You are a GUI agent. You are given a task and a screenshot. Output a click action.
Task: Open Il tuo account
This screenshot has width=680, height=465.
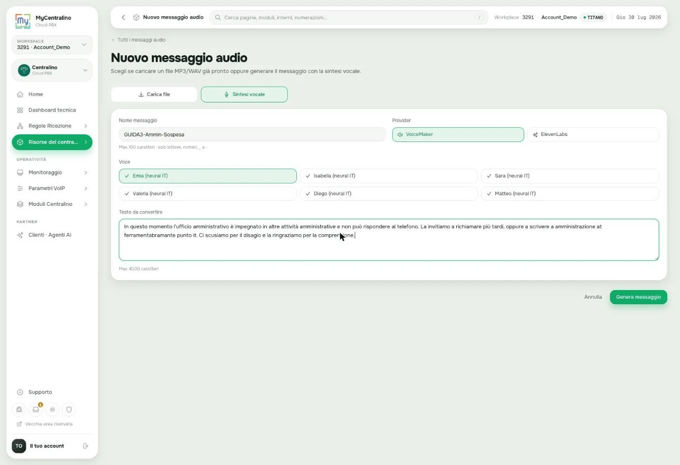tap(47, 446)
